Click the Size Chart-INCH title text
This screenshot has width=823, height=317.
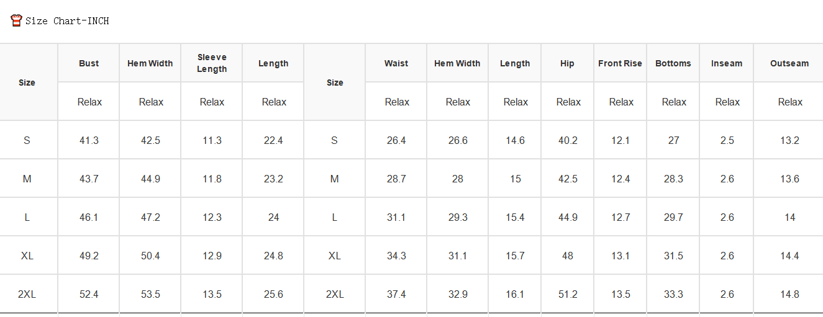coord(67,21)
